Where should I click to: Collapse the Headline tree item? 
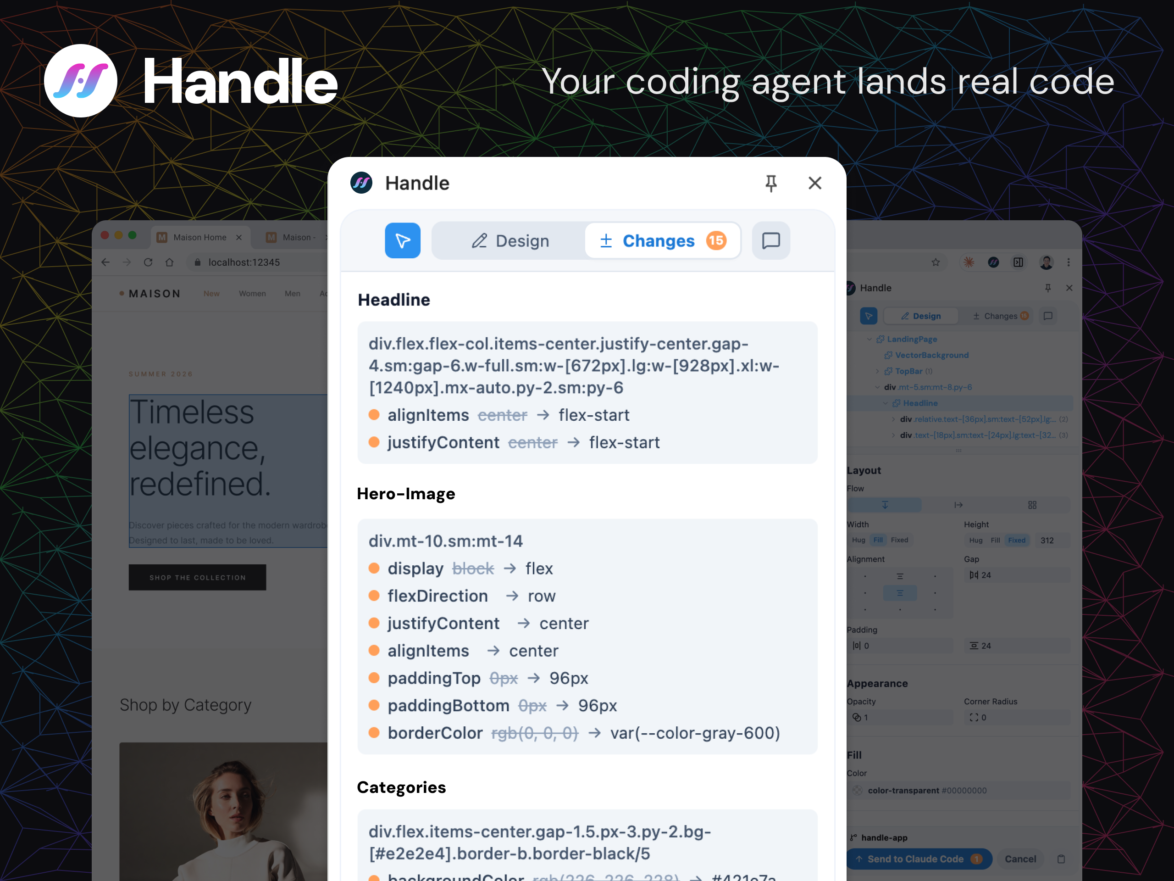coord(885,403)
